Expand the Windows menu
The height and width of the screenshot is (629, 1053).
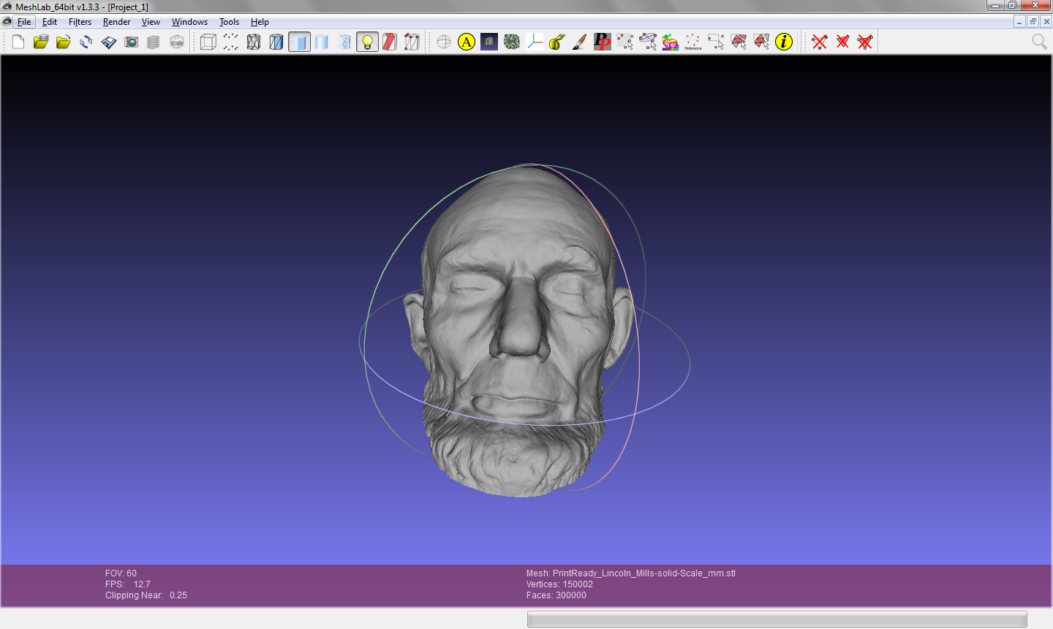click(189, 22)
